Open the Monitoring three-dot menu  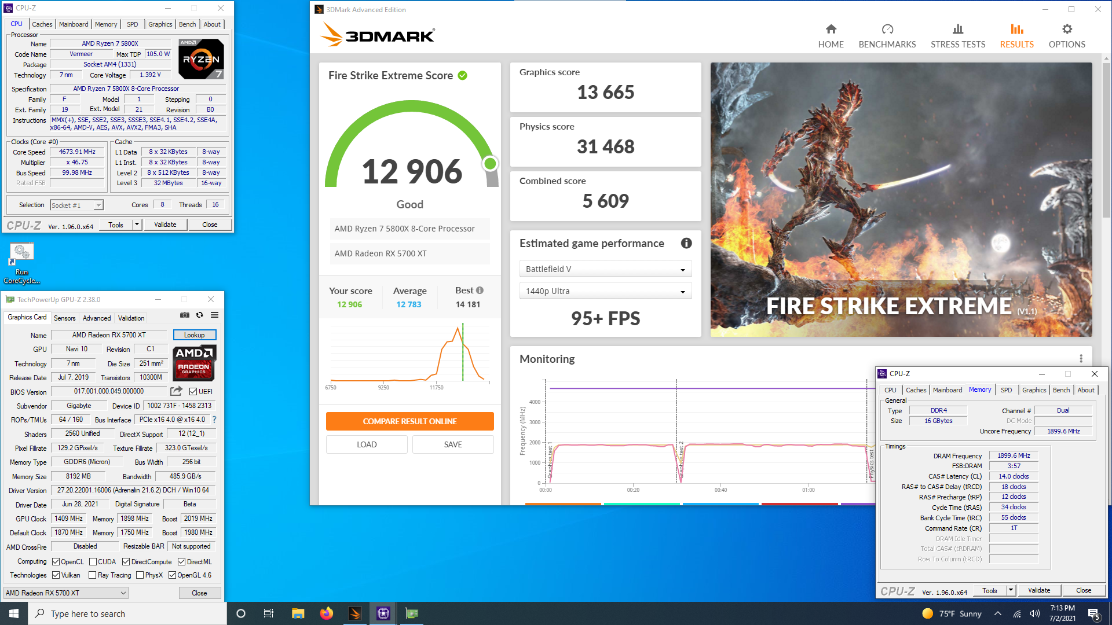[1081, 359]
